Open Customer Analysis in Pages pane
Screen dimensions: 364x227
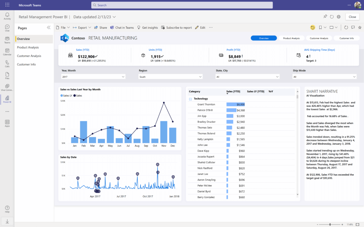click(34, 56)
